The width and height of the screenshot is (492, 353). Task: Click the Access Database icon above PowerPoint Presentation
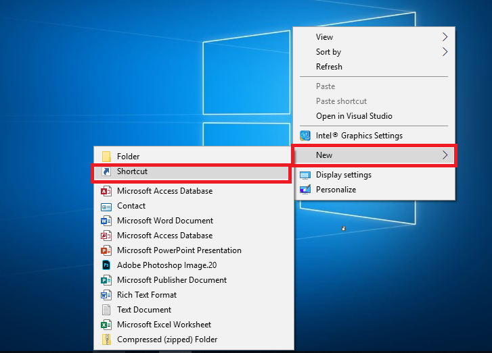click(x=106, y=236)
